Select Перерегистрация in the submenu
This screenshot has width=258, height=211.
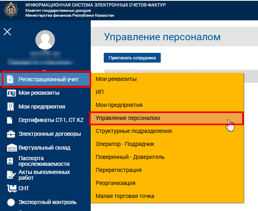point(167,170)
